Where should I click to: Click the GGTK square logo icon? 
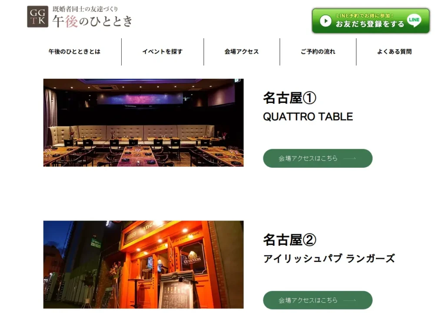37,17
